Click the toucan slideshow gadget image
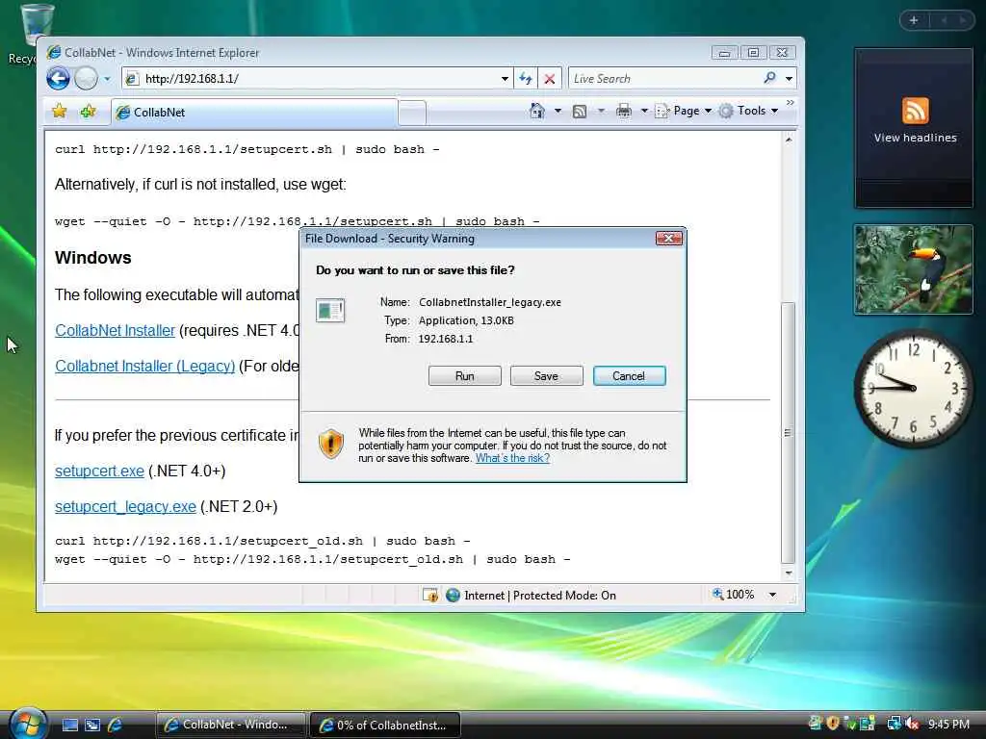986x739 pixels. click(x=914, y=269)
